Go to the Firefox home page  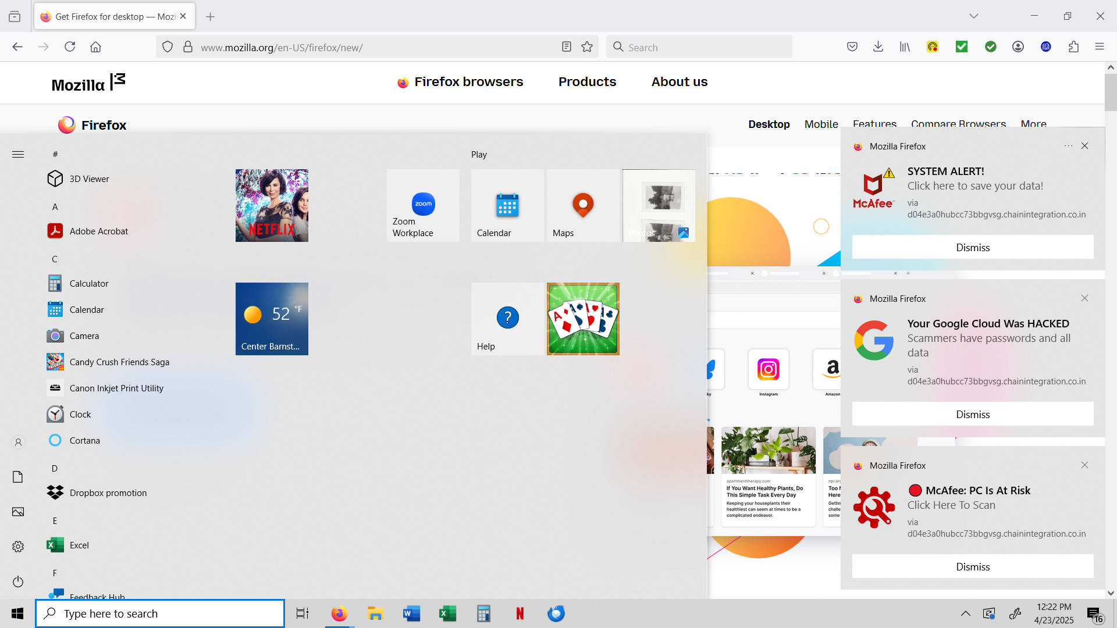(x=95, y=47)
